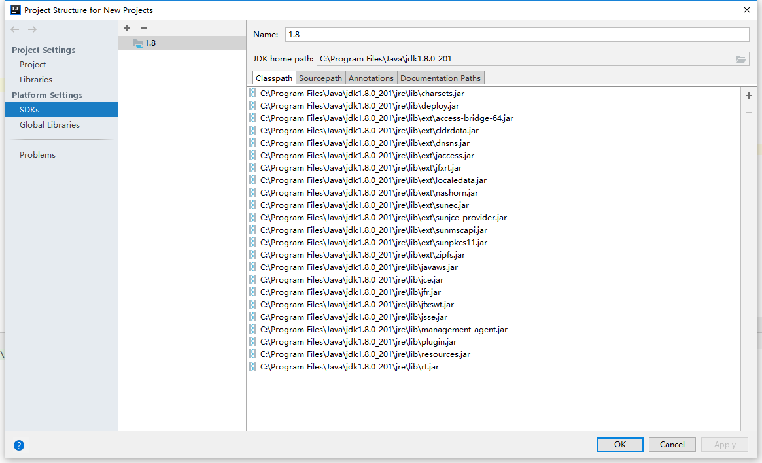Click the Apply button
The height and width of the screenshot is (463, 762).
coord(724,444)
